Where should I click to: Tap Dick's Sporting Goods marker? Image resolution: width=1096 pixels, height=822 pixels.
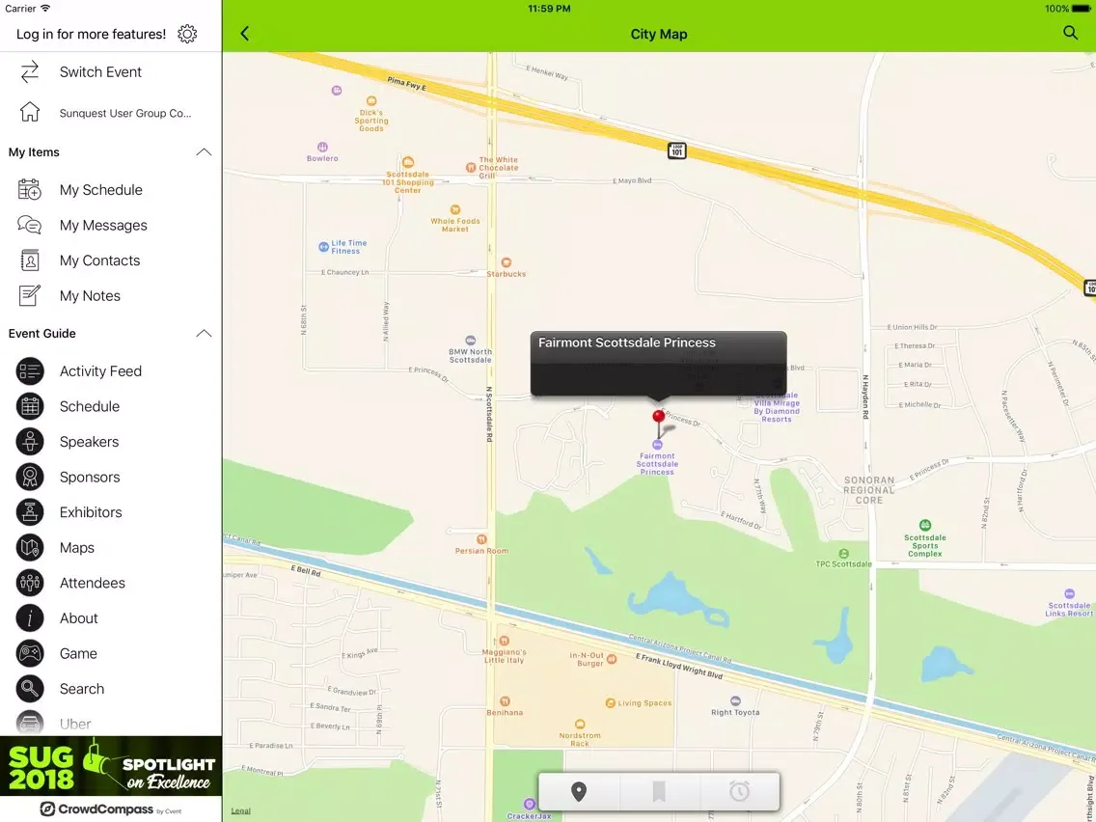point(371,101)
